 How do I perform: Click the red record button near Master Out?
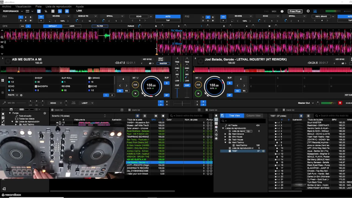(340, 103)
